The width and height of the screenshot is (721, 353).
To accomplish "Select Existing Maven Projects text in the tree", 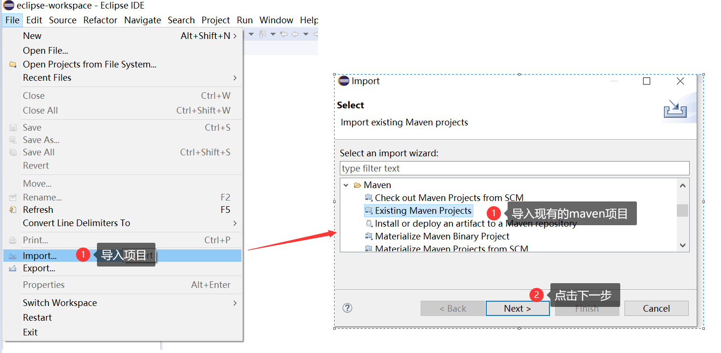I will tap(423, 210).
